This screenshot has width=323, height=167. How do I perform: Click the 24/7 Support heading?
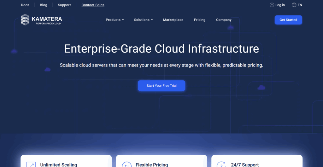tap(245, 165)
